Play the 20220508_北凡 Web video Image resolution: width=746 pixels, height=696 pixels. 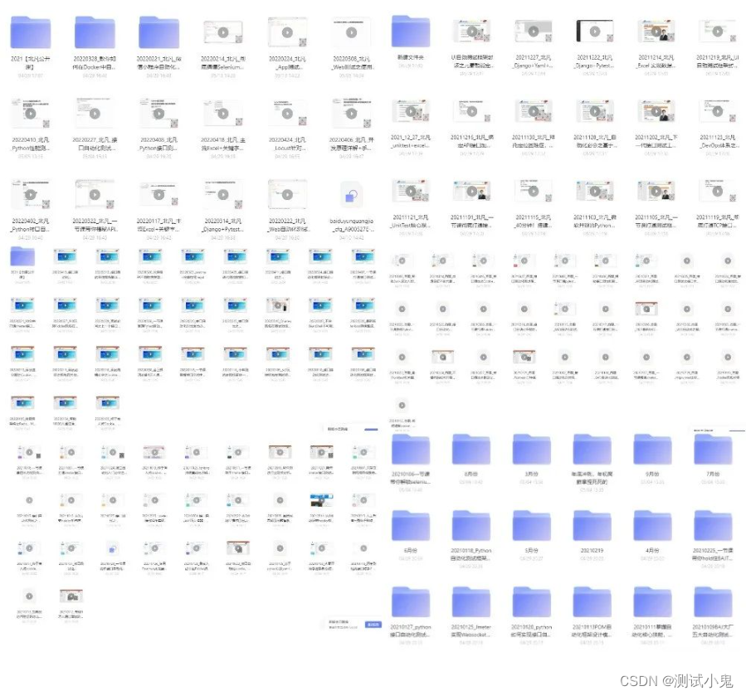click(352, 32)
